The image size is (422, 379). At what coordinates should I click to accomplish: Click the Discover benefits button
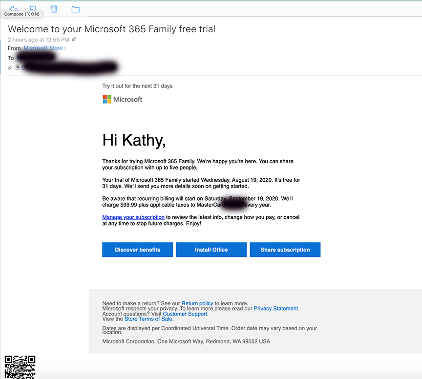(138, 250)
